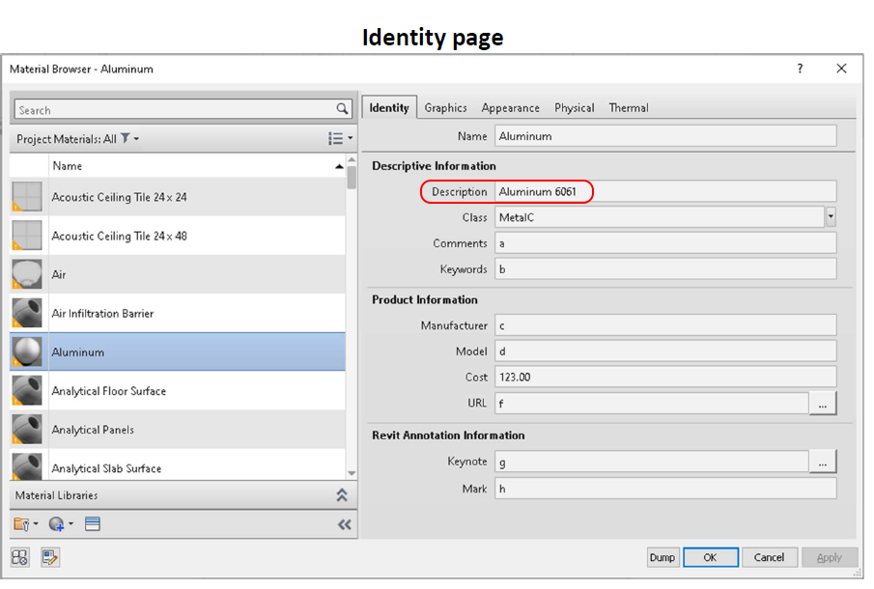The height and width of the screenshot is (589, 874).
Task: Select the Air Infiltration Barrier row text
Action: (x=102, y=313)
